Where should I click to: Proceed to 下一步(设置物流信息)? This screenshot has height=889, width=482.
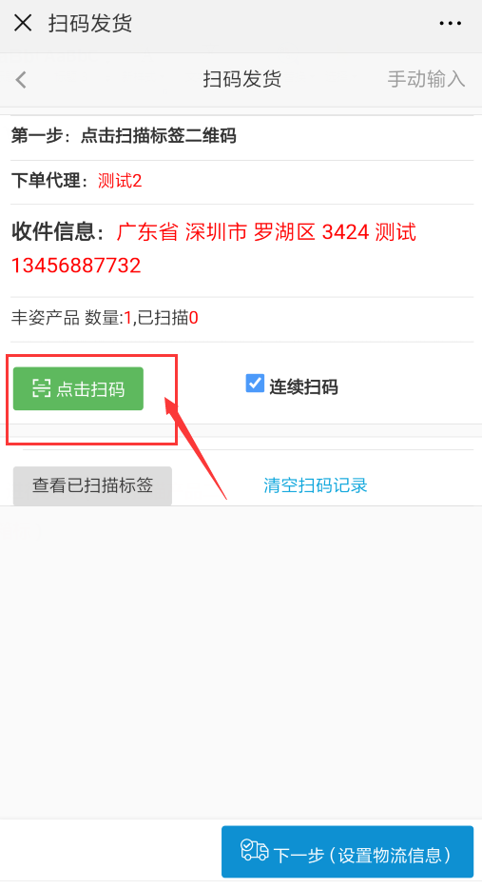(x=347, y=852)
